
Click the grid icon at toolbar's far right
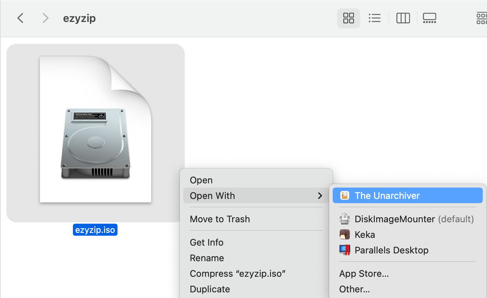482,18
